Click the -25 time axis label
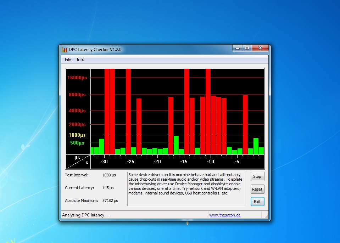This screenshot has width=340, height=243. pyautogui.click(x=130, y=162)
